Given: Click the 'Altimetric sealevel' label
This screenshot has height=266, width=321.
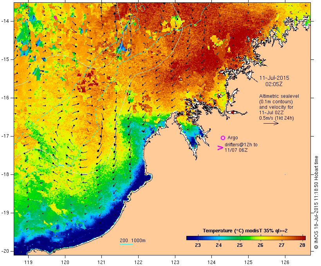Looking at the screenshot, I should pyautogui.click(x=279, y=96).
